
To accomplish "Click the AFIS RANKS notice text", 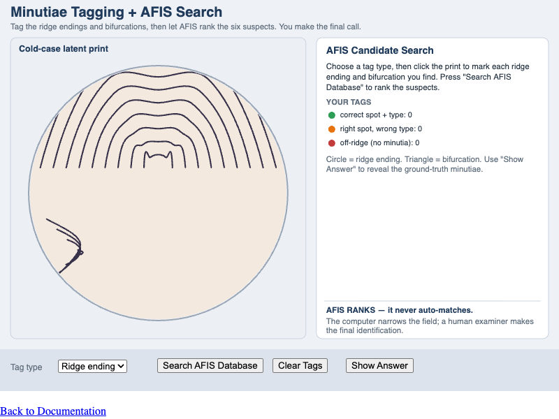I will point(399,310).
